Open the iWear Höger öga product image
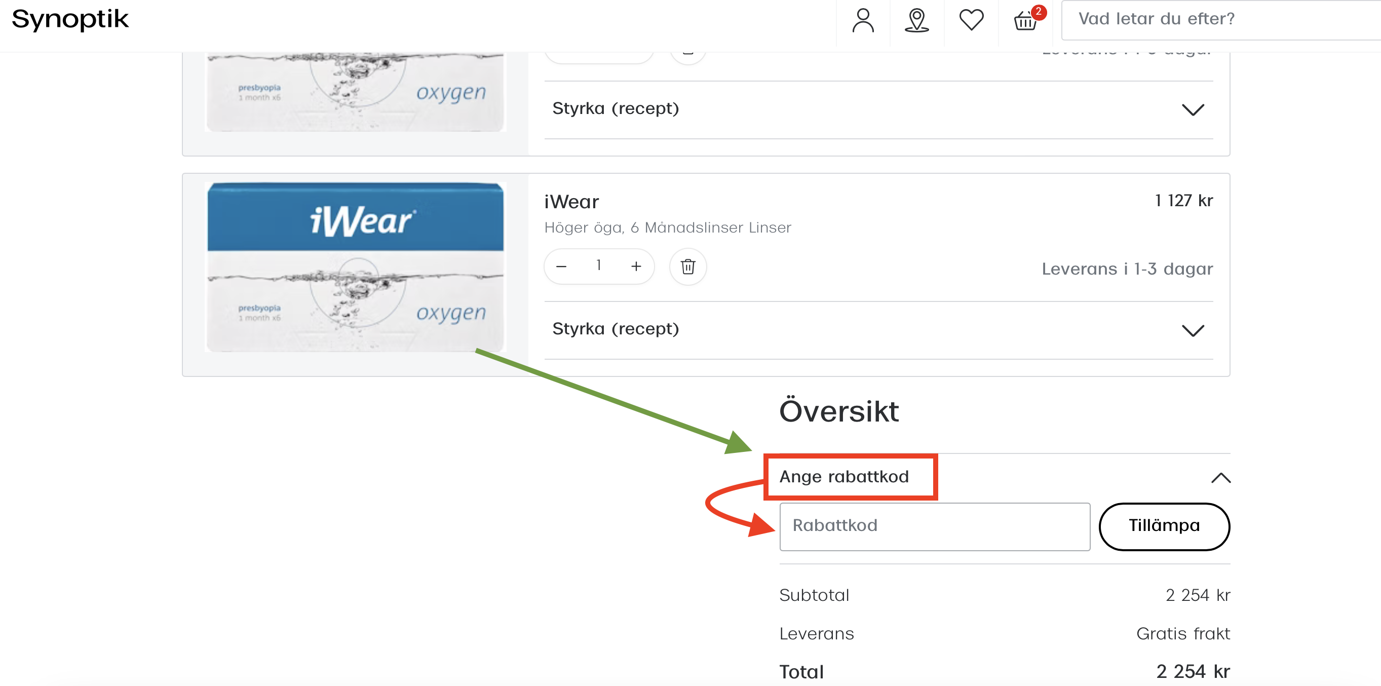Viewport: 1381px width, 686px height. point(356,267)
